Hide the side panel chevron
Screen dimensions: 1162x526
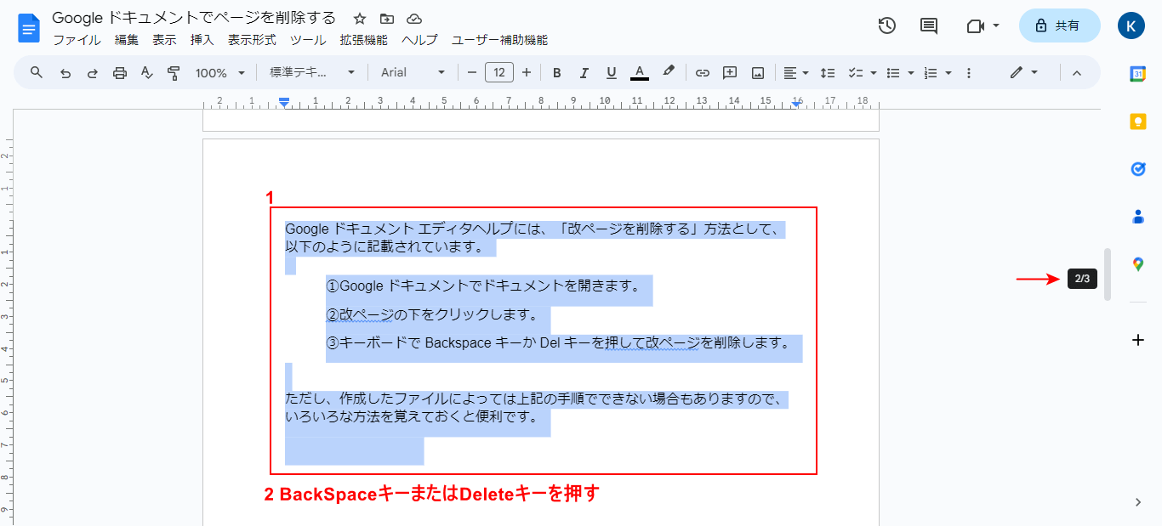click(1138, 502)
